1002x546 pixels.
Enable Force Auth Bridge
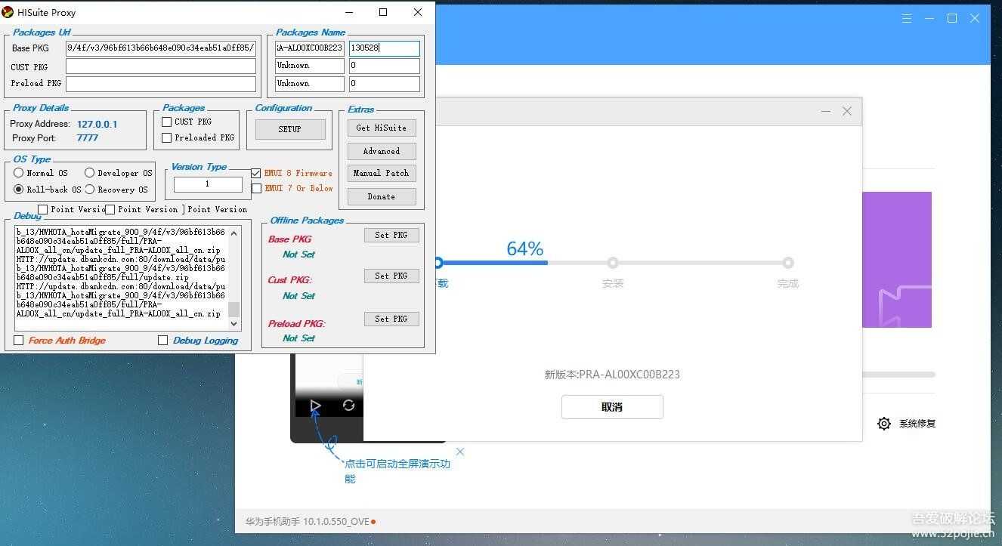point(19,341)
